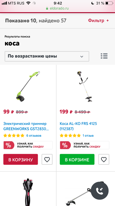Open the По возрастанию цены sort dropdown
115x206 pixels.
click(x=47, y=56)
